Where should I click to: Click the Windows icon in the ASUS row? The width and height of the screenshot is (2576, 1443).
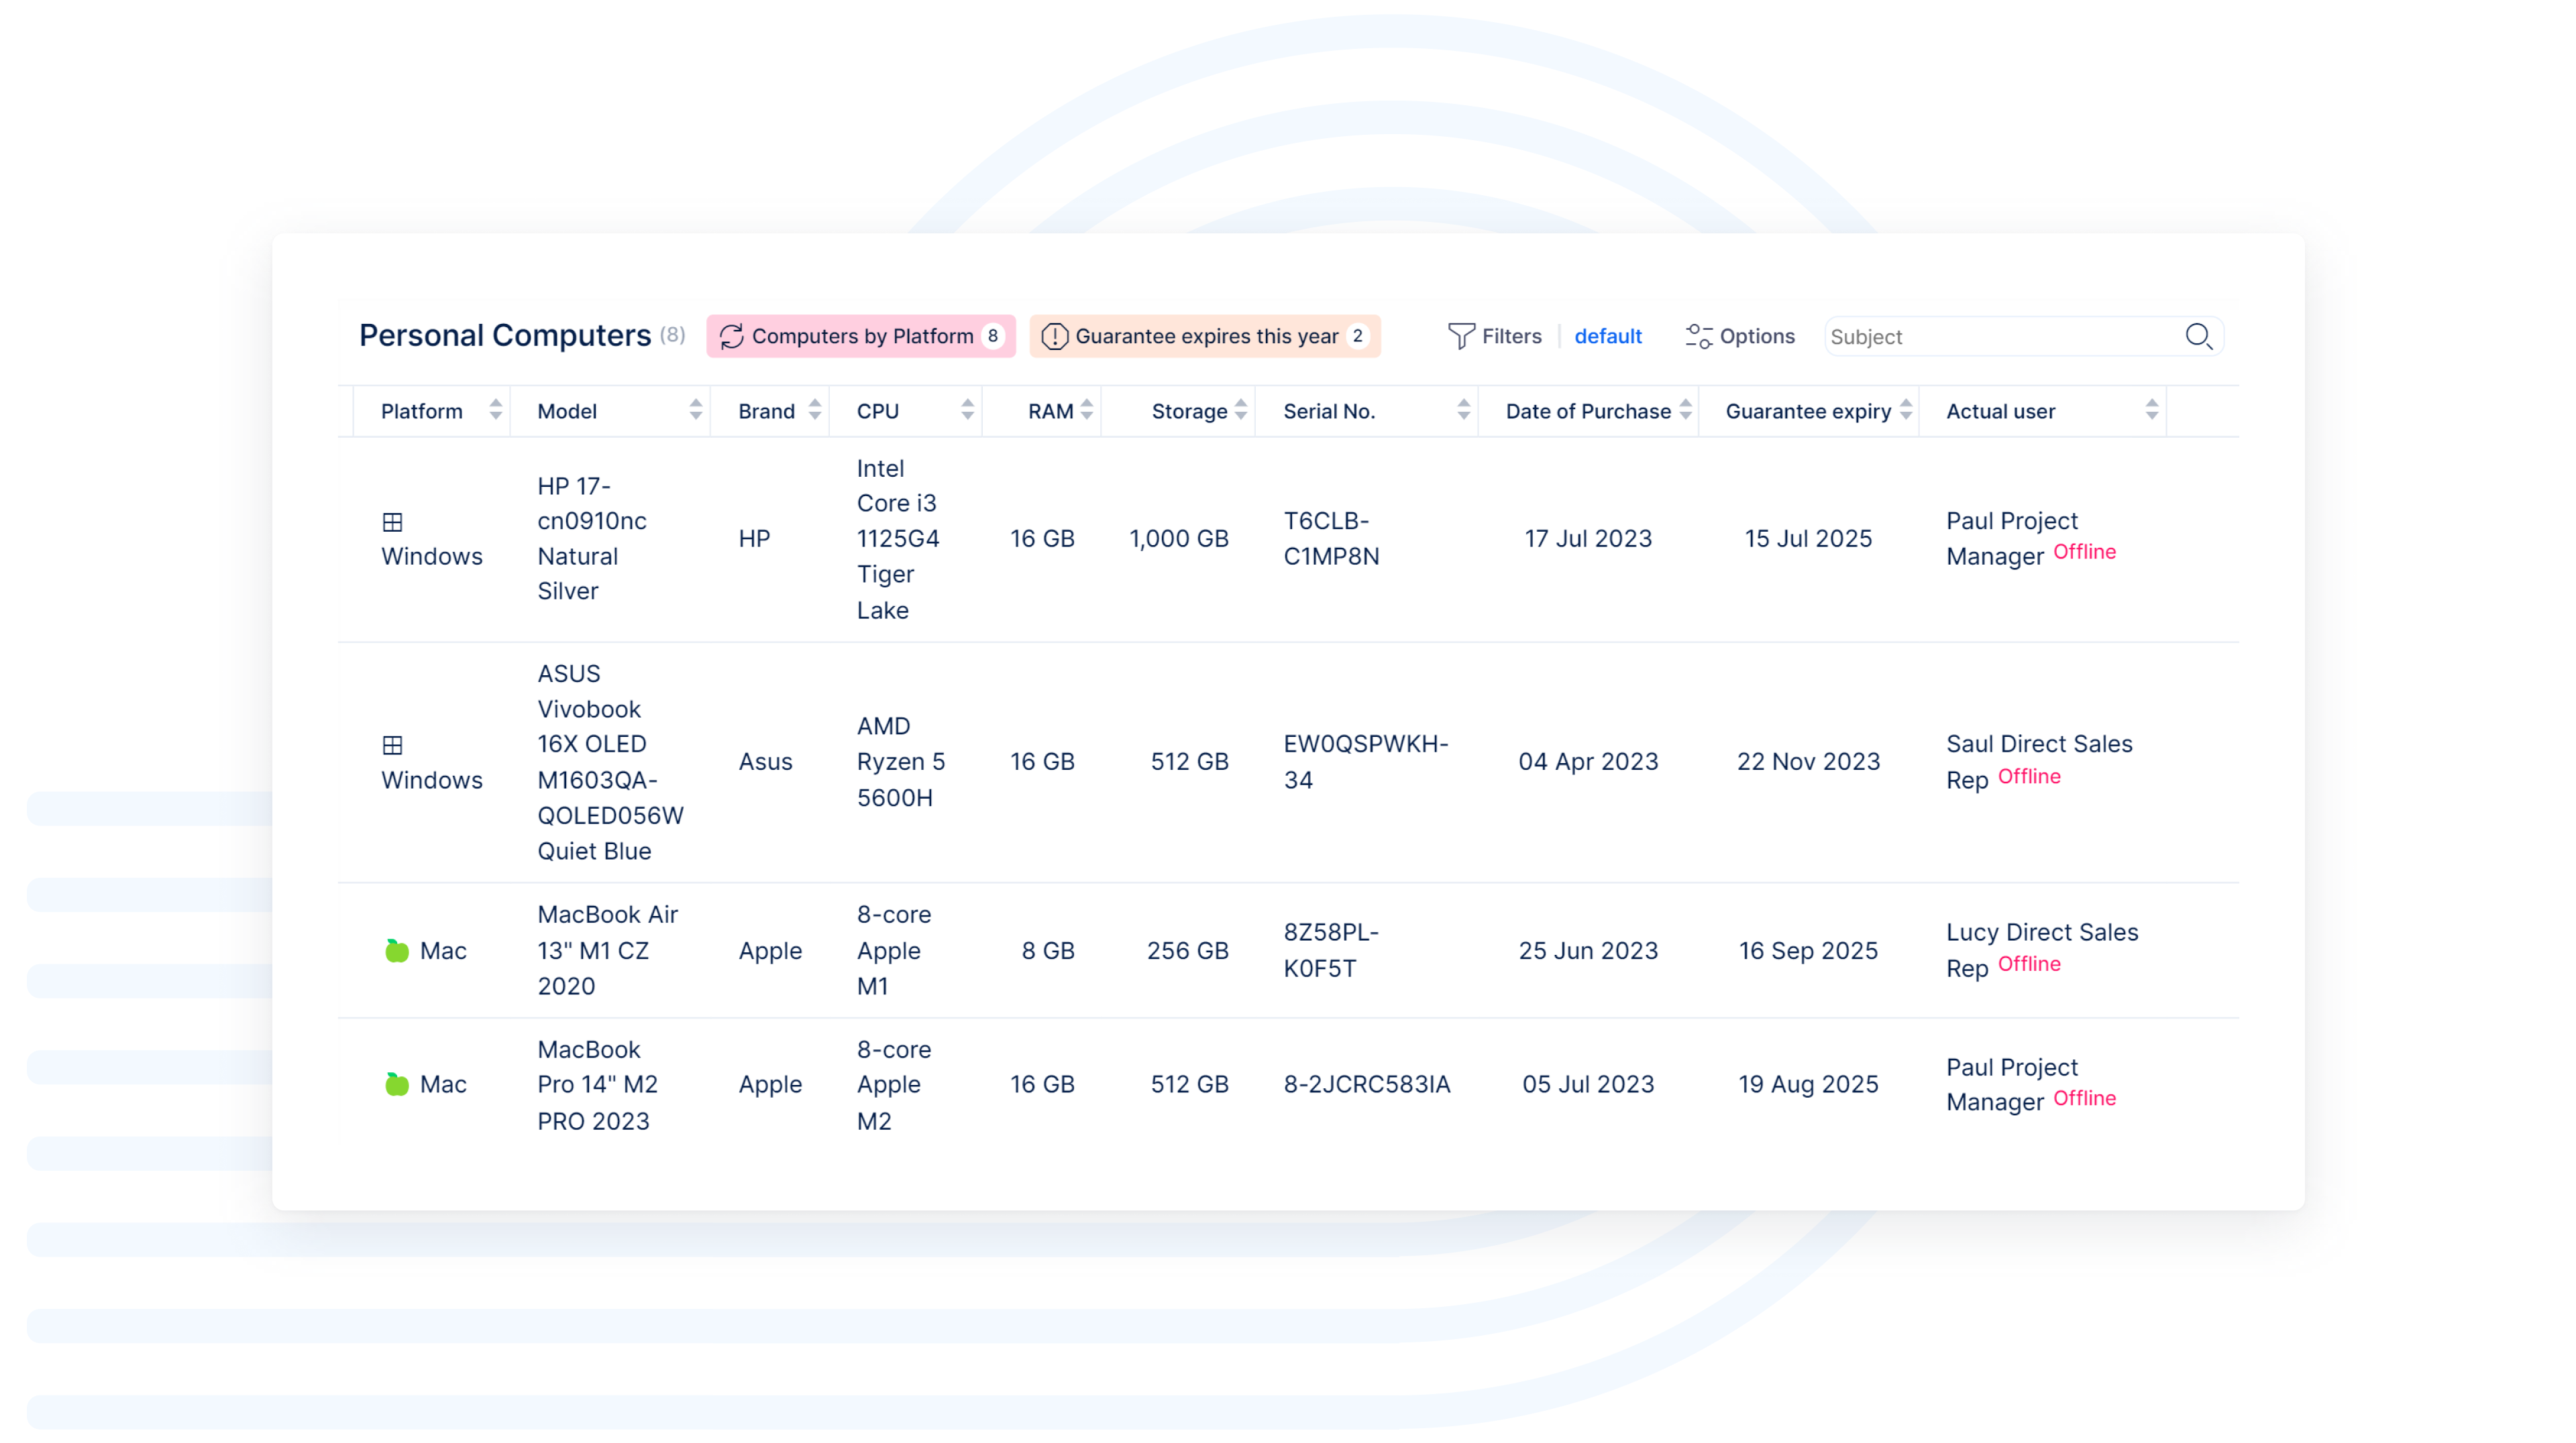[392, 744]
